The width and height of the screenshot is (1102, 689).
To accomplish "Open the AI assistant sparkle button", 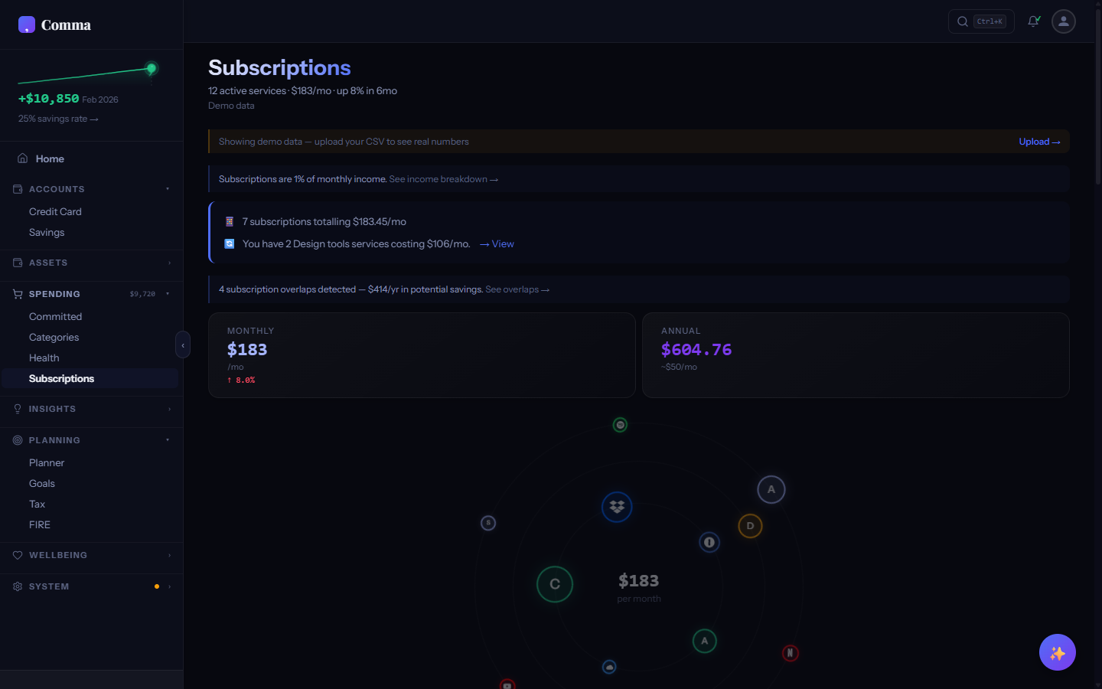I will pos(1057,652).
